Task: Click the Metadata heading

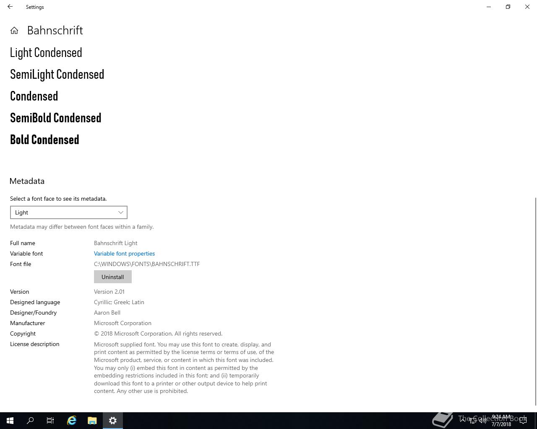Action: 27,181
